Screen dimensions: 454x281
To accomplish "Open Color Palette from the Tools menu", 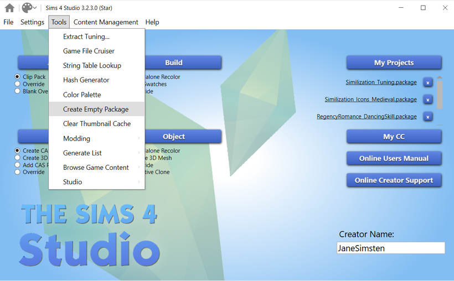I will tap(82, 95).
